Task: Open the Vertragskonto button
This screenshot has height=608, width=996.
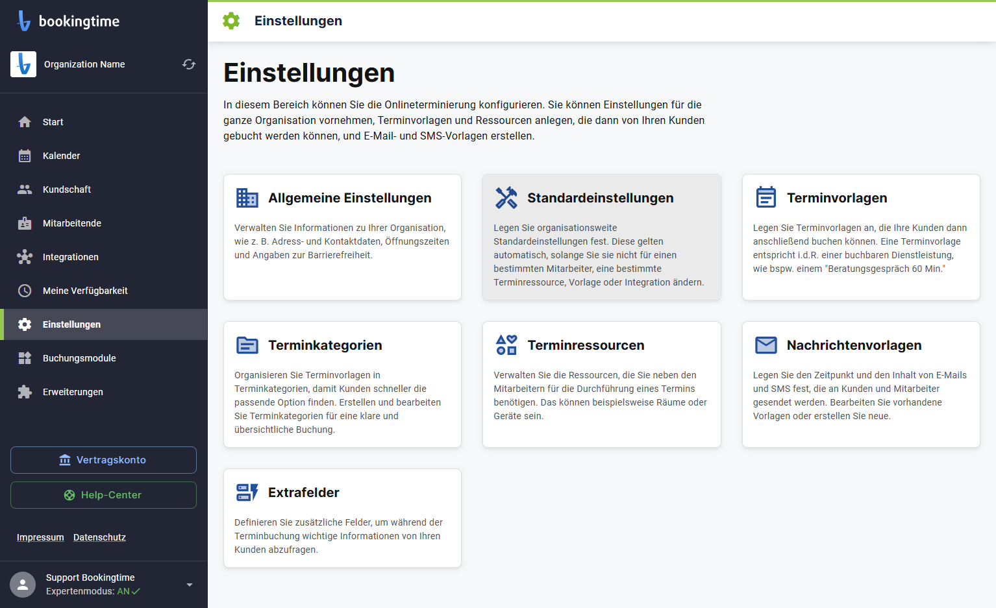Action: click(103, 460)
